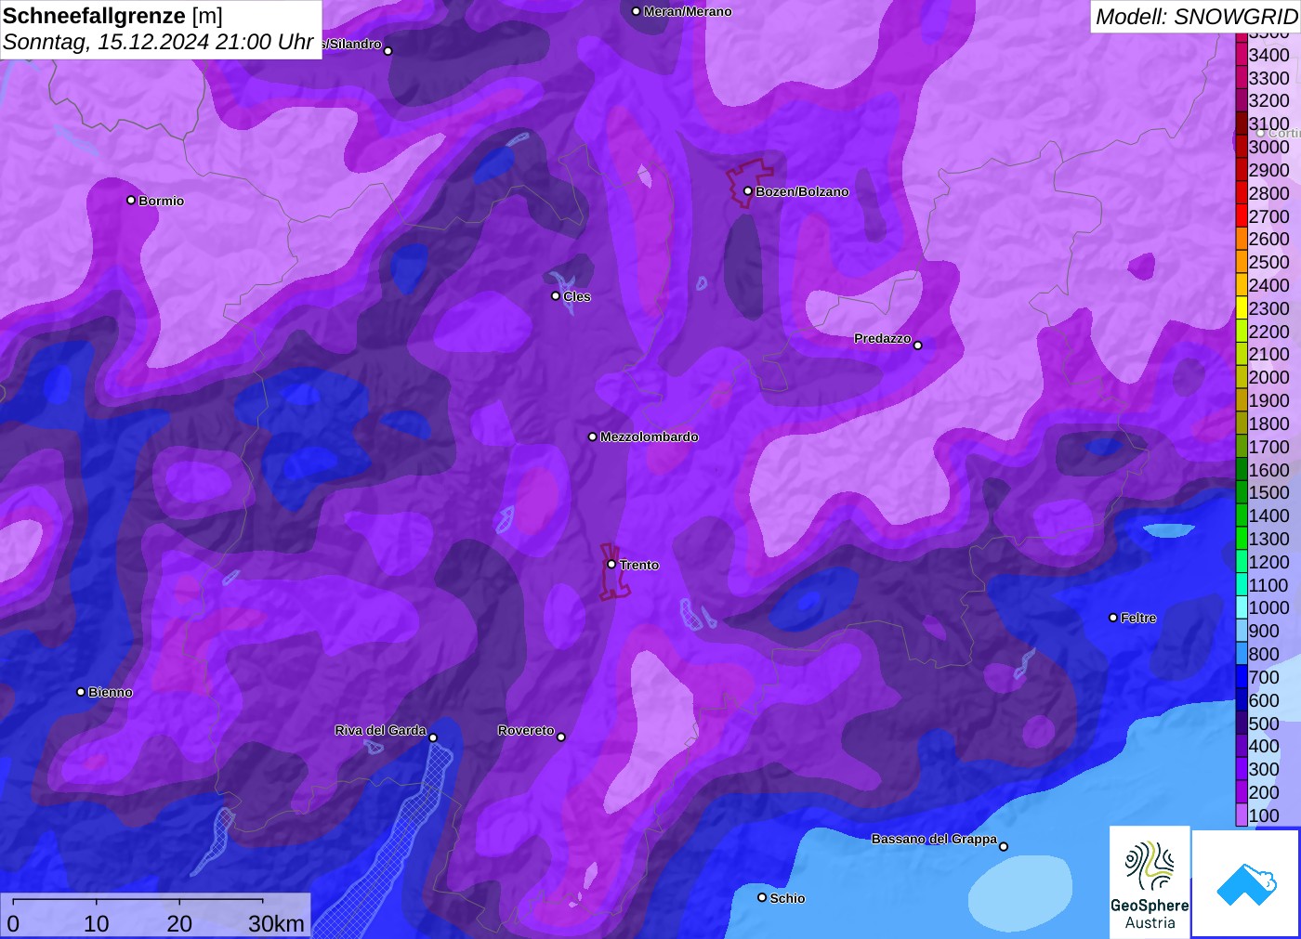This screenshot has height=939, width=1301.
Task: Click the Bassano del Grappa marker
Action: click(x=1004, y=846)
